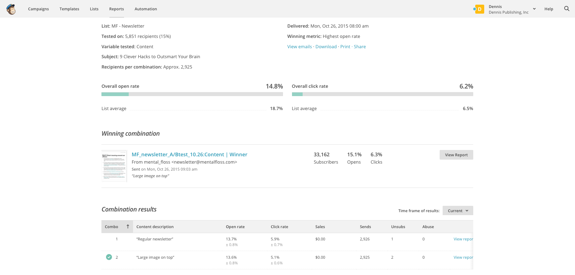Click the 13.6% open rate value
This screenshot has height=275, width=575.
tap(231, 257)
